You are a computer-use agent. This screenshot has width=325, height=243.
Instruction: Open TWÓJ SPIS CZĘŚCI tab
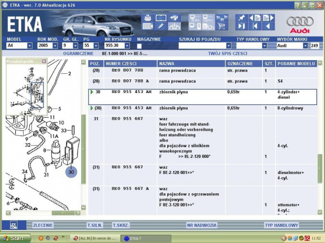[227, 54]
